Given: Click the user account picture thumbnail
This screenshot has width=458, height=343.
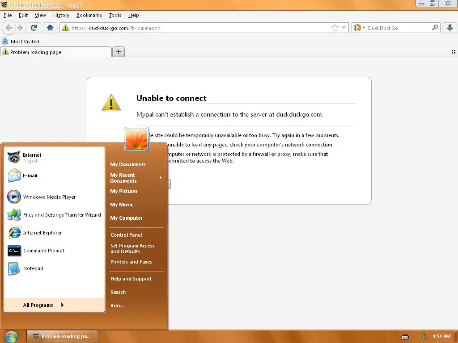Looking at the screenshot, I should pyautogui.click(x=136, y=139).
